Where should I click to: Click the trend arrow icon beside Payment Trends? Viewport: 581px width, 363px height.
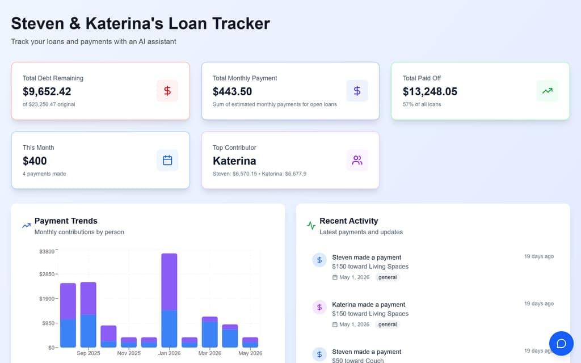click(x=26, y=225)
